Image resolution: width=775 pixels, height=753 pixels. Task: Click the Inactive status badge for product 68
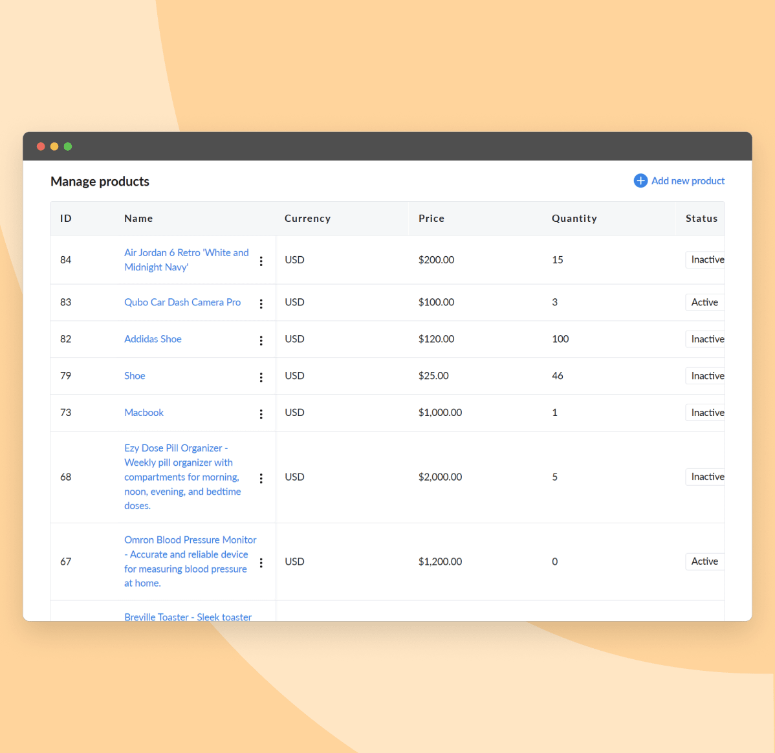705,477
